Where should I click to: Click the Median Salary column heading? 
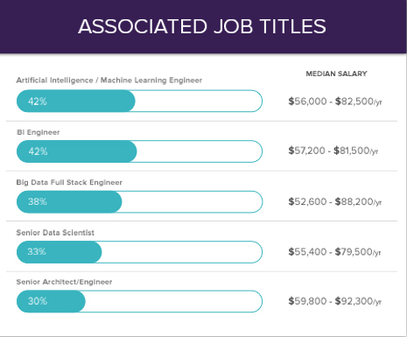(x=336, y=74)
